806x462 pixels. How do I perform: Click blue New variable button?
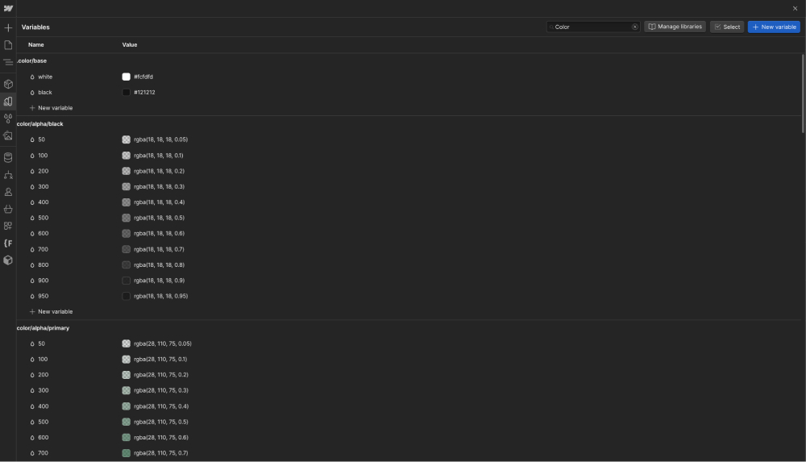click(774, 27)
